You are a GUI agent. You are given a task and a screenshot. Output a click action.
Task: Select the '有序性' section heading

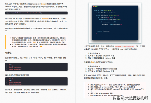[x=9, y=52]
